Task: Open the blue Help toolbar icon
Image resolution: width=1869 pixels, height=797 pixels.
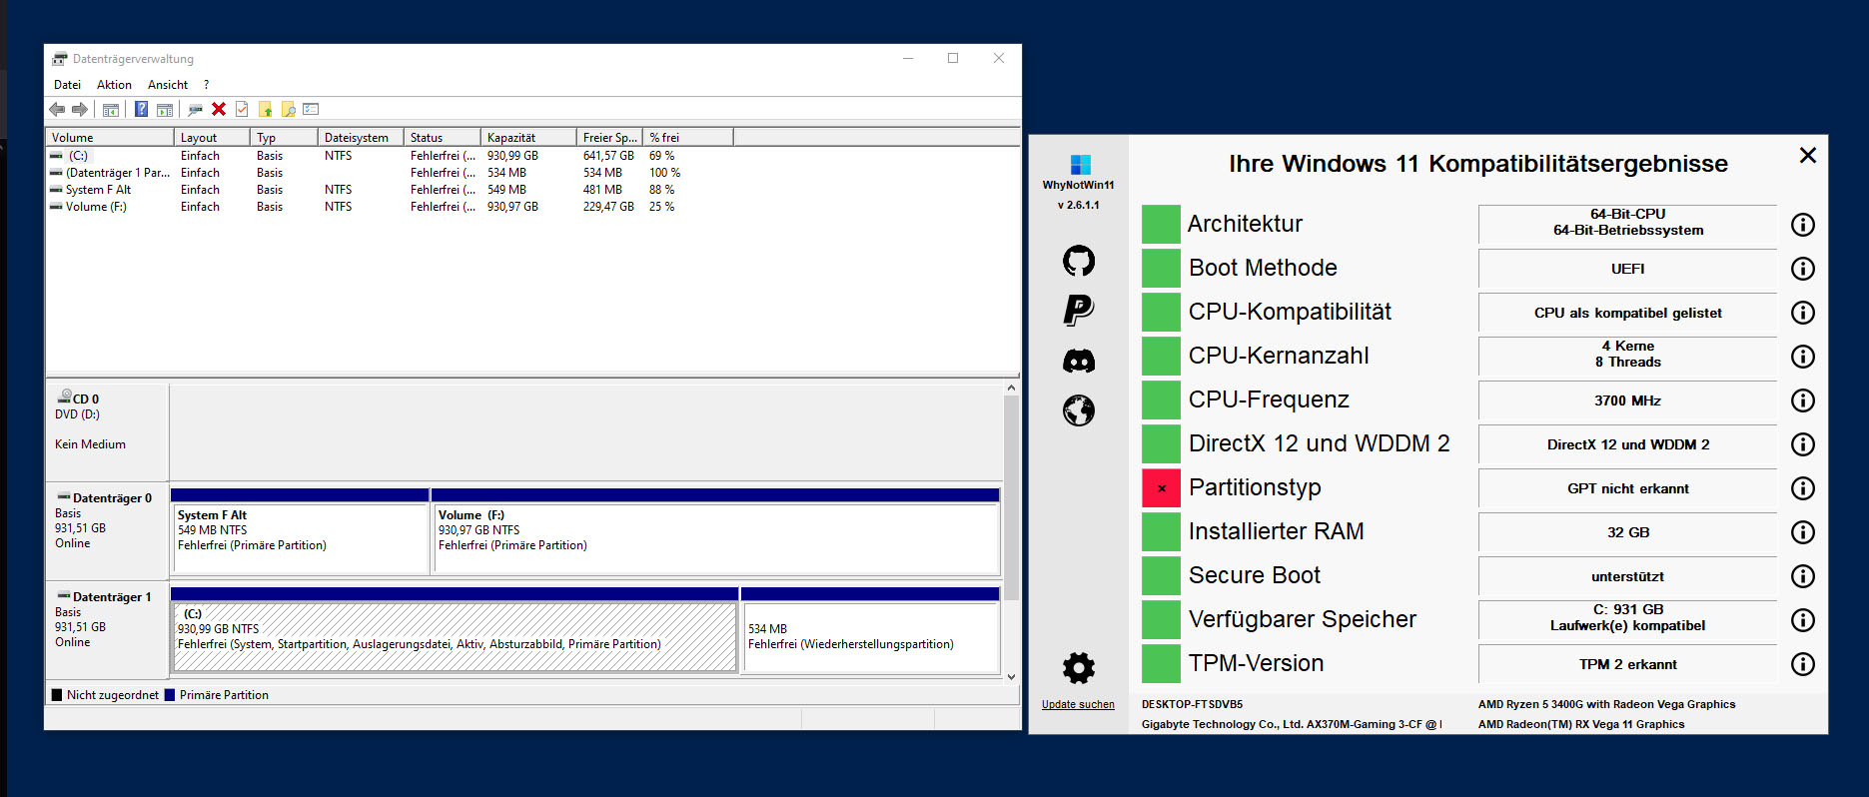Action: pyautogui.click(x=141, y=109)
